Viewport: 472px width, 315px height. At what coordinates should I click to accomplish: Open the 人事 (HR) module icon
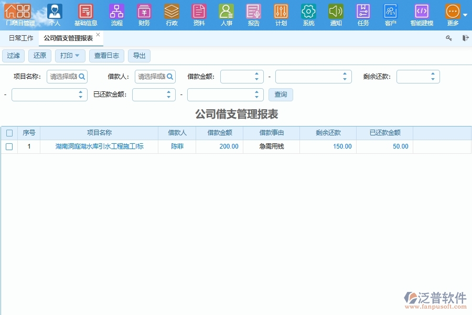point(226,12)
